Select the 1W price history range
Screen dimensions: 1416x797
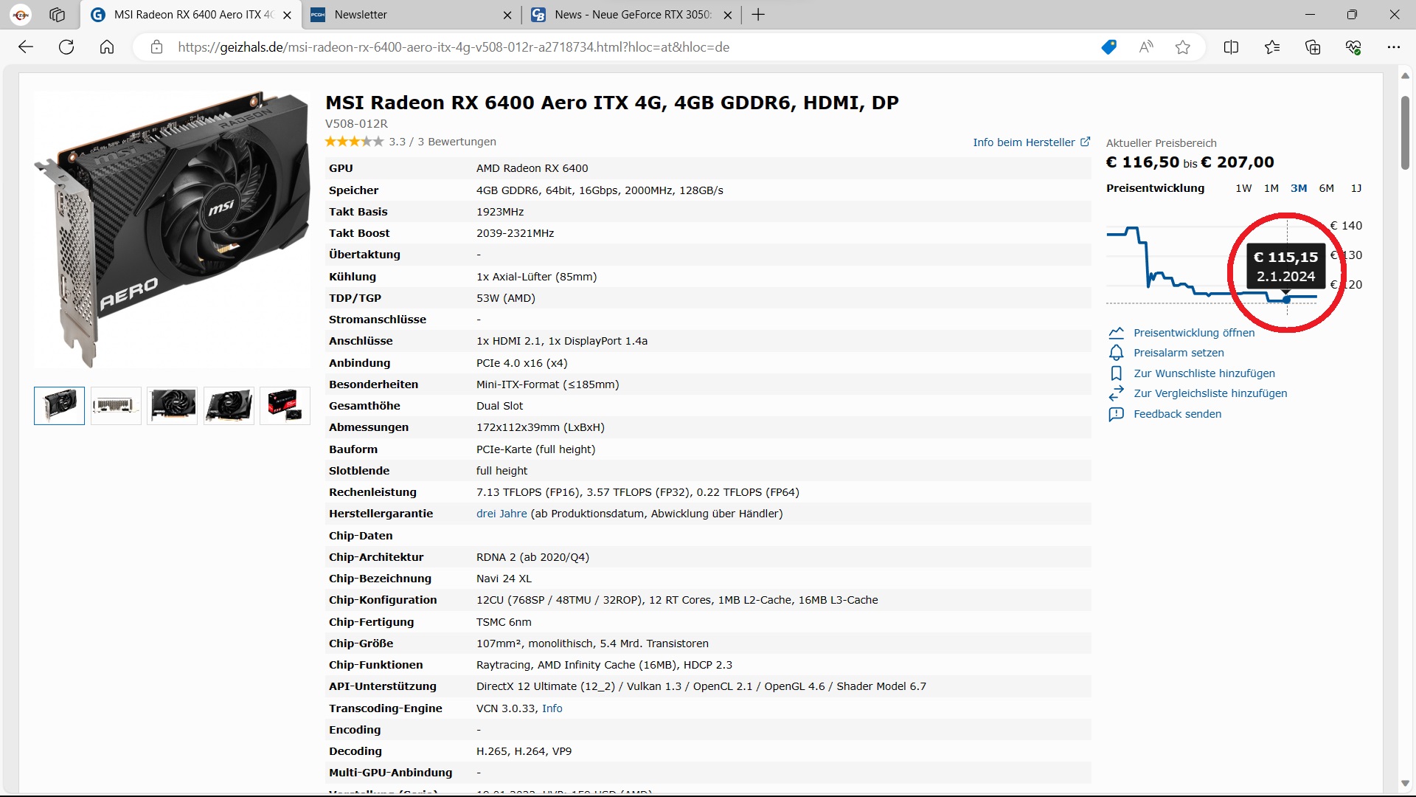(1243, 188)
